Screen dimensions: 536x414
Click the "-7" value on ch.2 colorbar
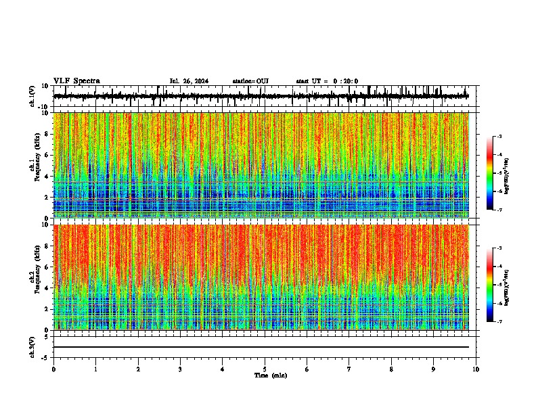coord(499,321)
